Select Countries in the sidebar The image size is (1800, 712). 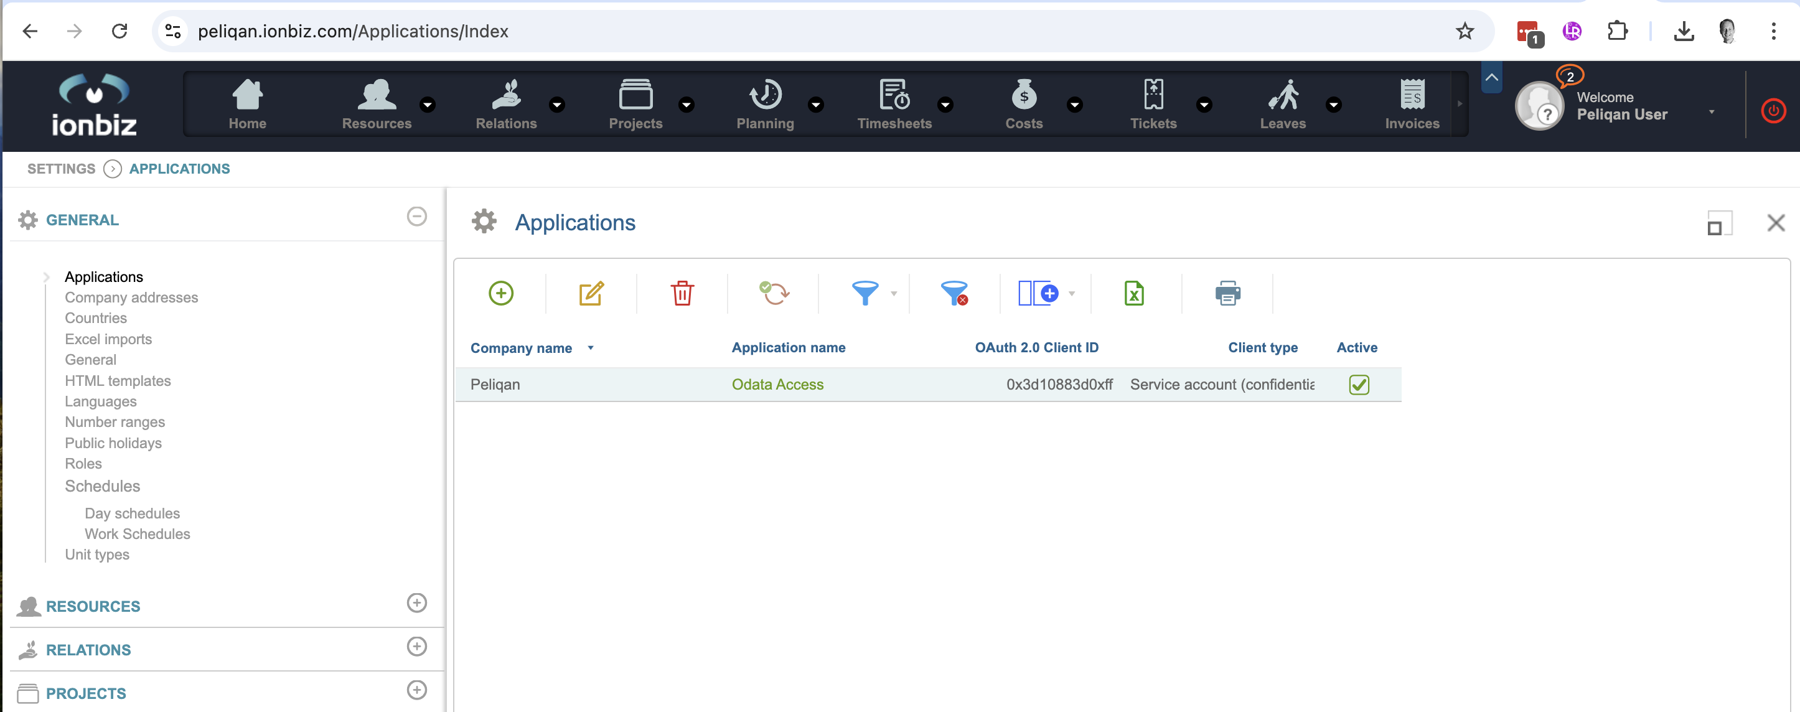click(96, 318)
